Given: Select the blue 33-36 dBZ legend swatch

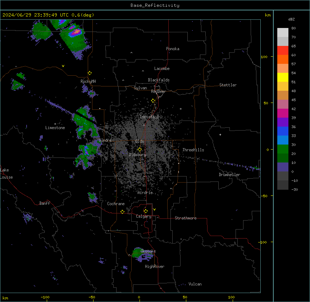Looking at the screenshot, I should (283, 131).
